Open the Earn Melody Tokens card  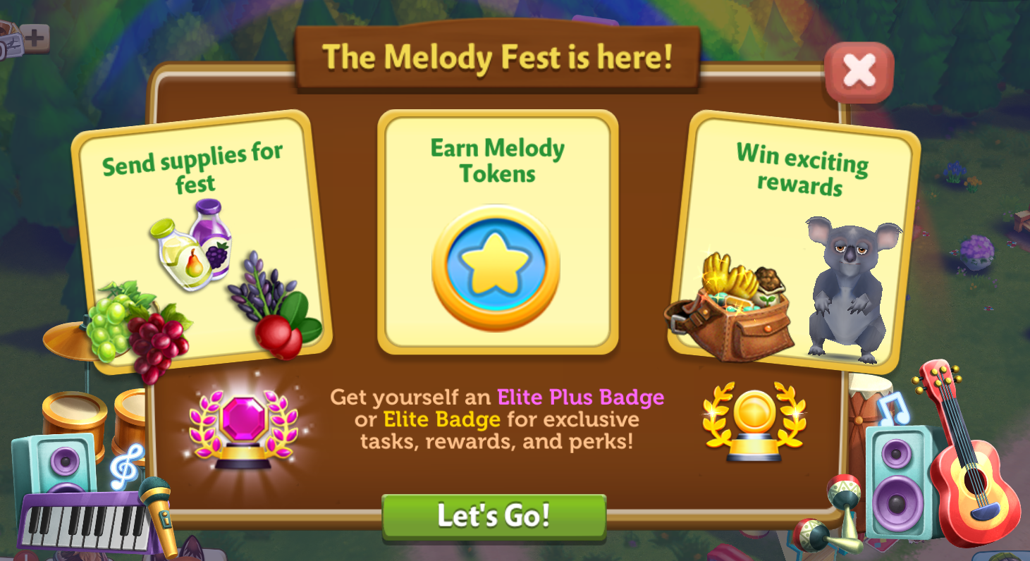click(498, 232)
